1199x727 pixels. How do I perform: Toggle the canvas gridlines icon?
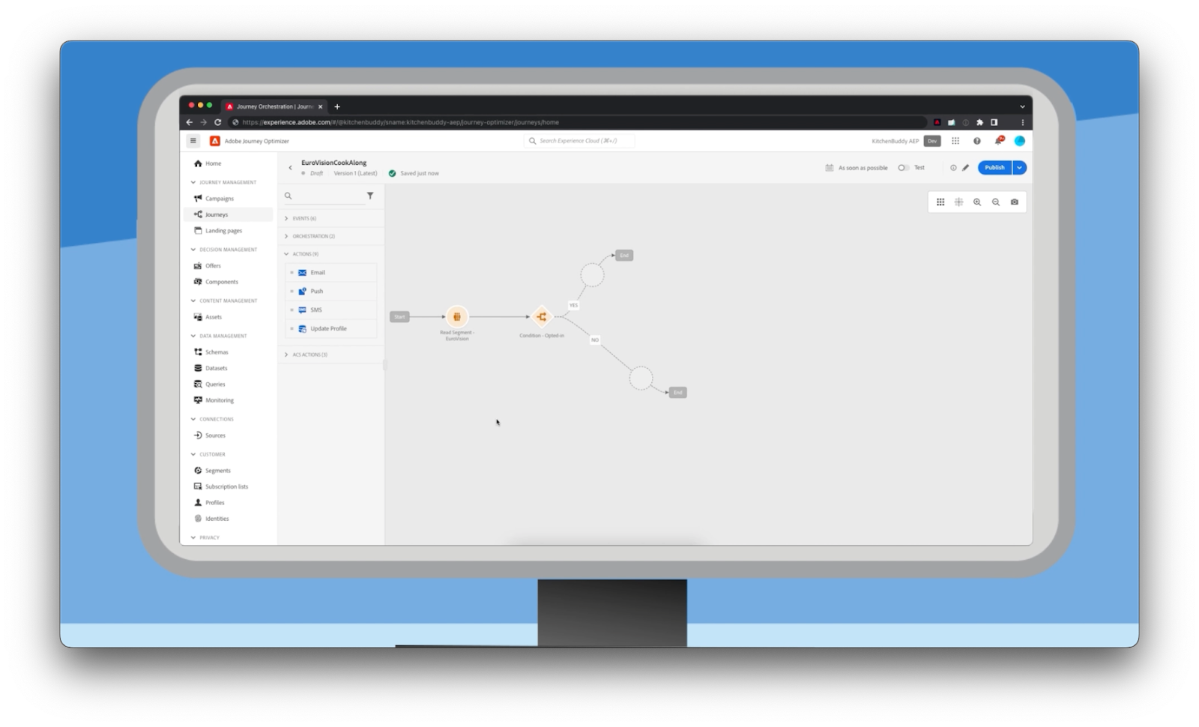958,202
